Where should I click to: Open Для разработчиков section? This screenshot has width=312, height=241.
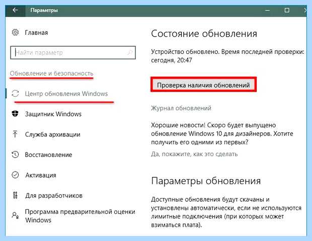[x=54, y=196]
